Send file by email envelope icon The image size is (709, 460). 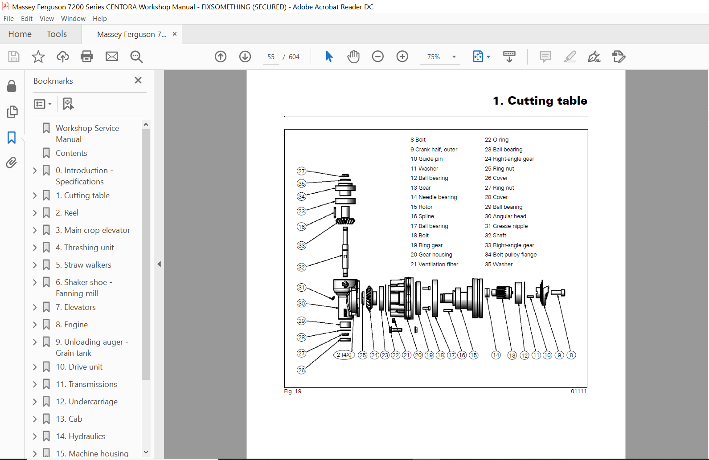coord(112,57)
